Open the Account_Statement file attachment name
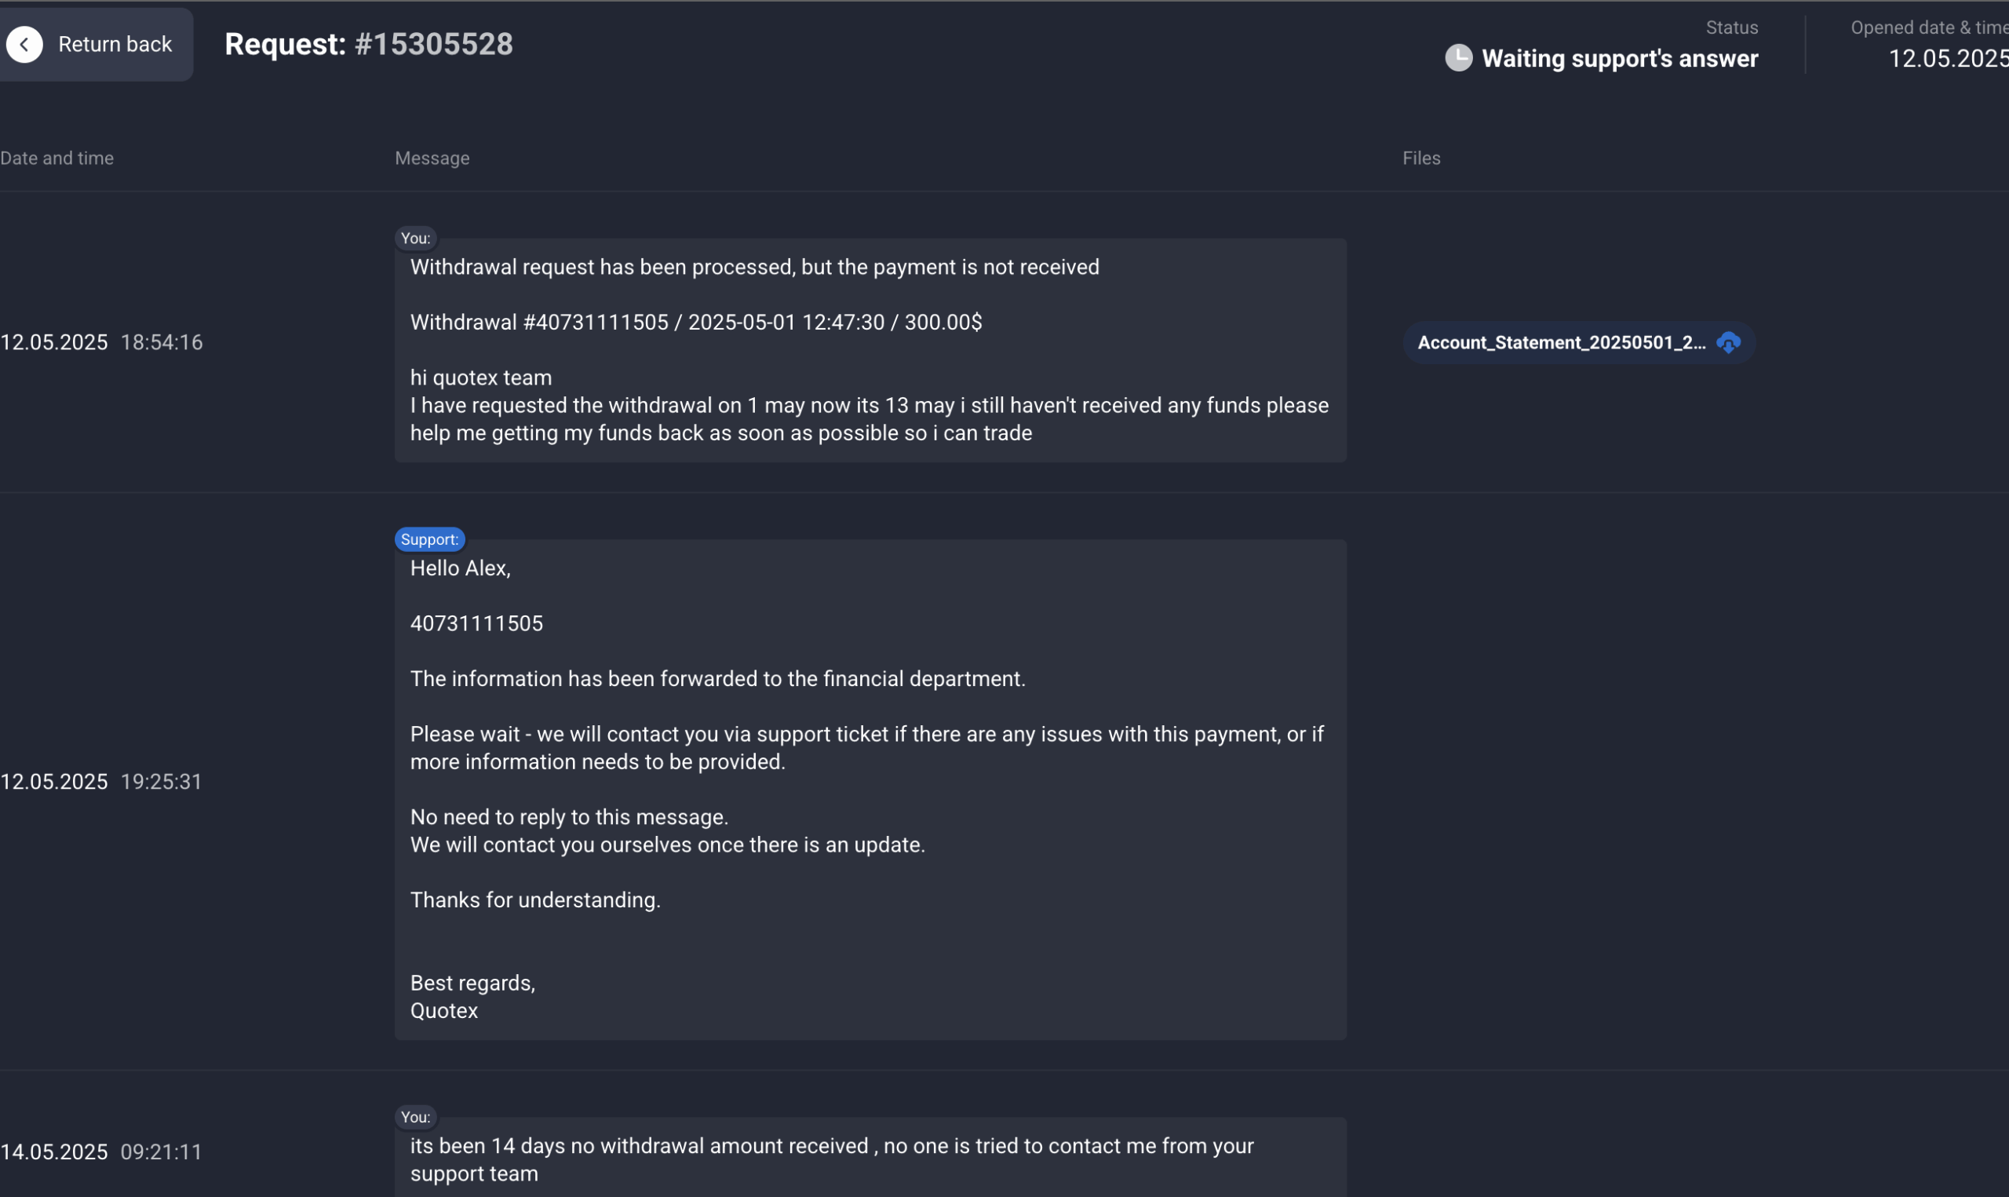The height and width of the screenshot is (1197, 2009). 1561,343
